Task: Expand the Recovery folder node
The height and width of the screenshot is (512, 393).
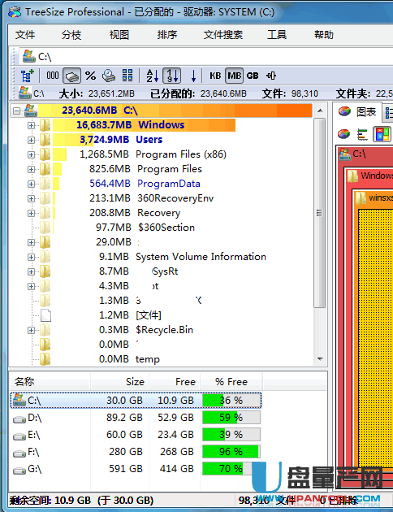Action: click(x=31, y=213)
